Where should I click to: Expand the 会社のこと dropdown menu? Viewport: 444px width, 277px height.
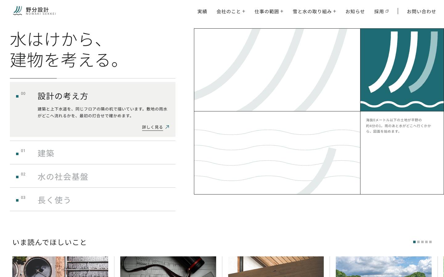(231, 11)
